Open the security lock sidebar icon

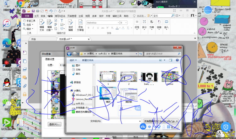point(25,94)
